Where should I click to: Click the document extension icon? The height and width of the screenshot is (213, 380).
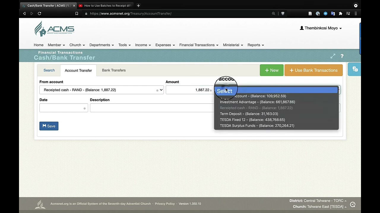point(310,14)
